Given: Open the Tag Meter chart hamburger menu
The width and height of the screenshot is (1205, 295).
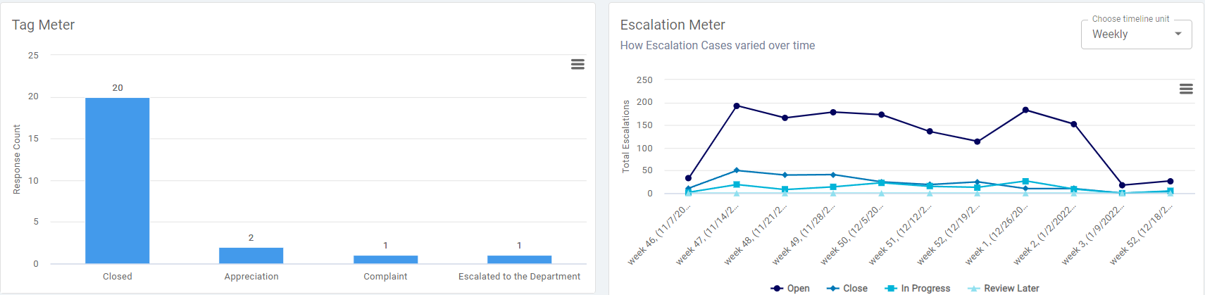Looking at the screenshot, I should click(577, 64).
